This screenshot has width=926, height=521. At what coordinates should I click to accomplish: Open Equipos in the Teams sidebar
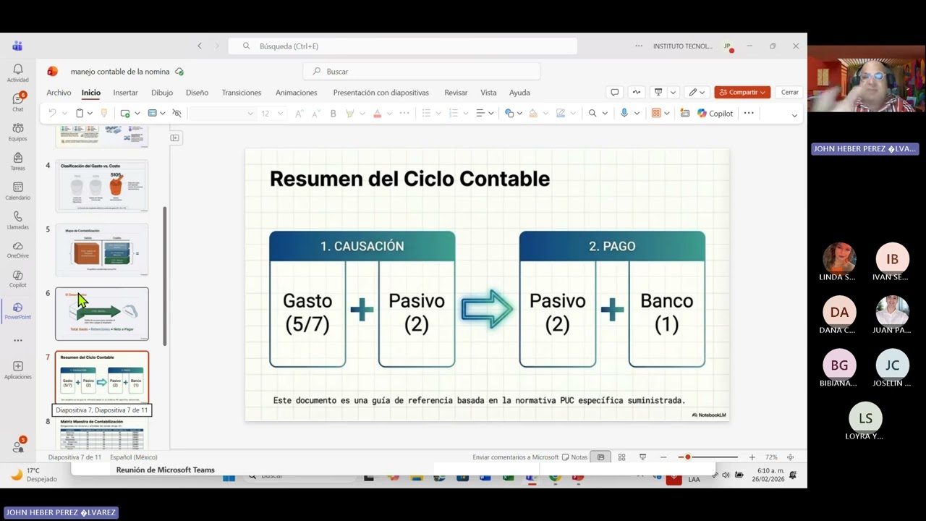pyautogui.click(x=17, y=132)
